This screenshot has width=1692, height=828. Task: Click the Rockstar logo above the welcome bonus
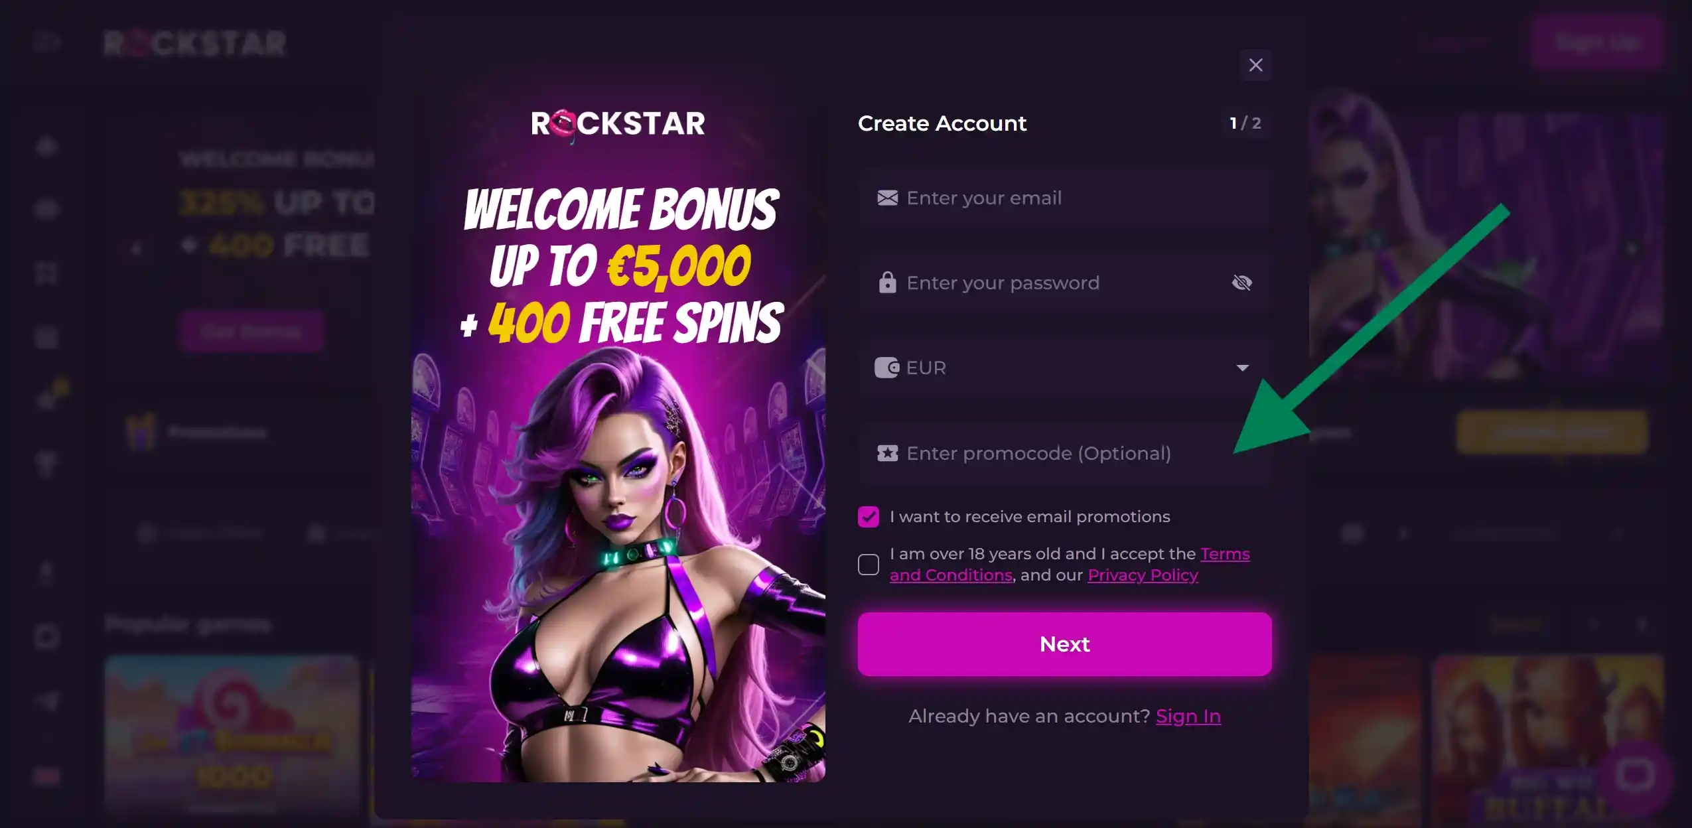click(618, 125)
